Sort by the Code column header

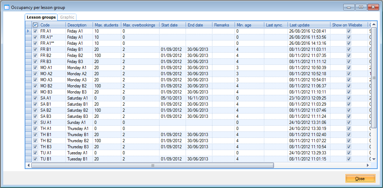[x=52, y=25]
